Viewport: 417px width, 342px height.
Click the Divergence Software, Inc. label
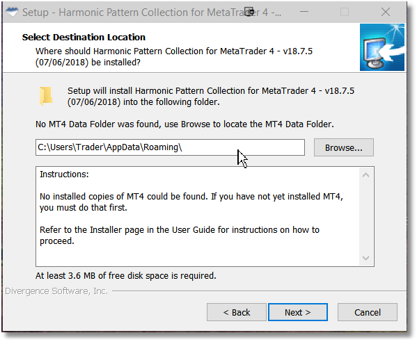pyautogui.click(x=56, y=291)
